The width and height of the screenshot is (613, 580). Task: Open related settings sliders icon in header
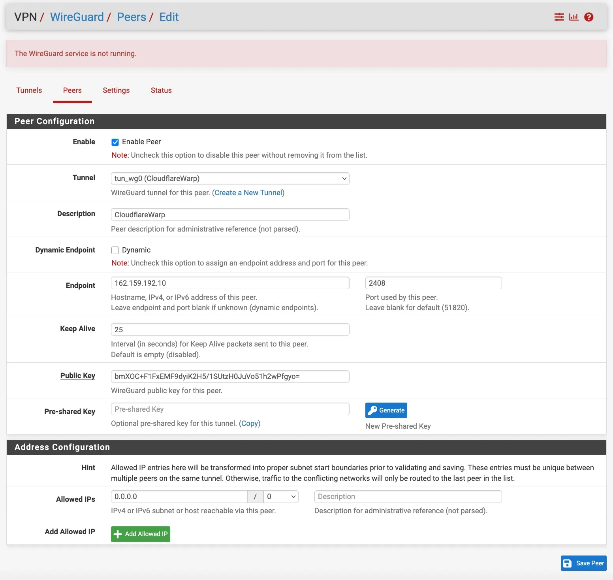click(x=559, y=17)
